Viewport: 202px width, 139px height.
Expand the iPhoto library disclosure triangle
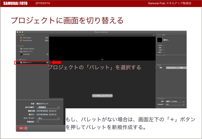click(19, 51)
